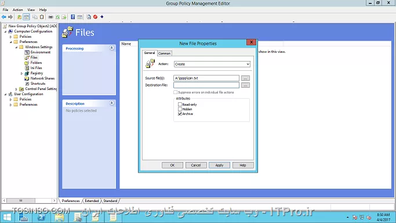Collapse the Processing panel chevron
The image size is (396, 223).
pyautogui.click(x=112, y=48)
